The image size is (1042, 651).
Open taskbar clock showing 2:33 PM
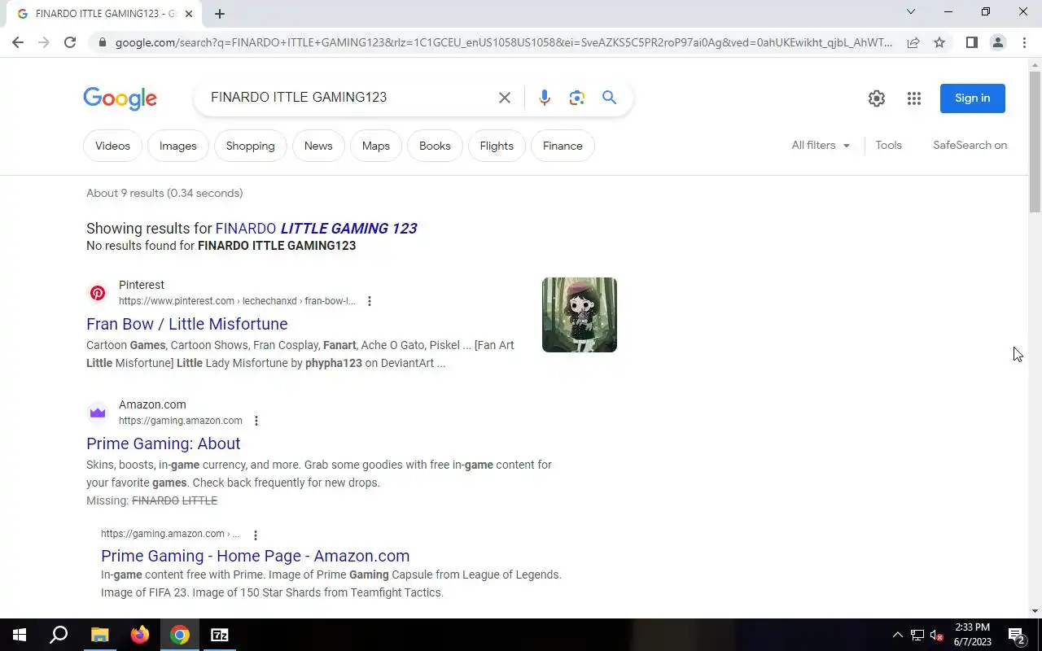[x=973, y=635]
